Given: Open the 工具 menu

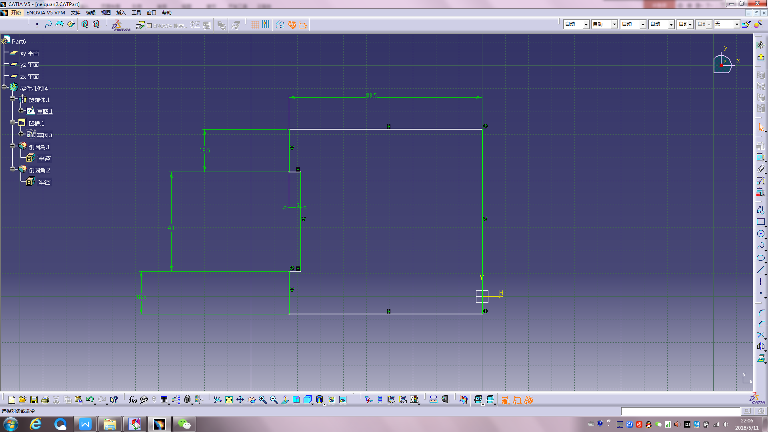Looking at the screenshot, I should pos(136,13).
